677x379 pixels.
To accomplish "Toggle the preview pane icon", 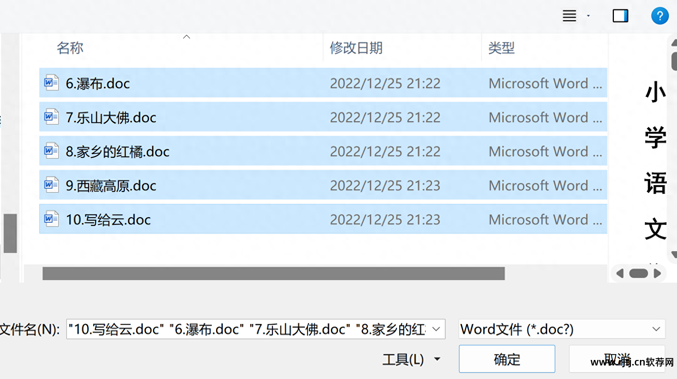I will click(x=620, y=16).
